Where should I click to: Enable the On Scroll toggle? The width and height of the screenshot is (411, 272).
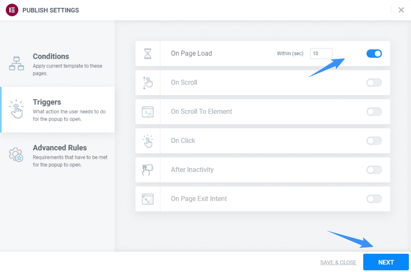(374, 83)
